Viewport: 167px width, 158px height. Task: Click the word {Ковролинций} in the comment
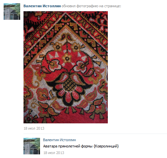[x=106, y=146]
